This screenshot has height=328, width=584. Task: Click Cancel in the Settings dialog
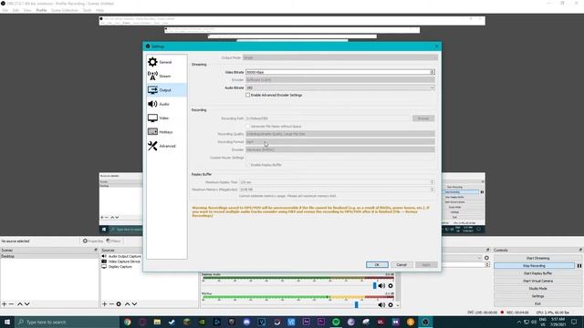(x=401, y=265)
